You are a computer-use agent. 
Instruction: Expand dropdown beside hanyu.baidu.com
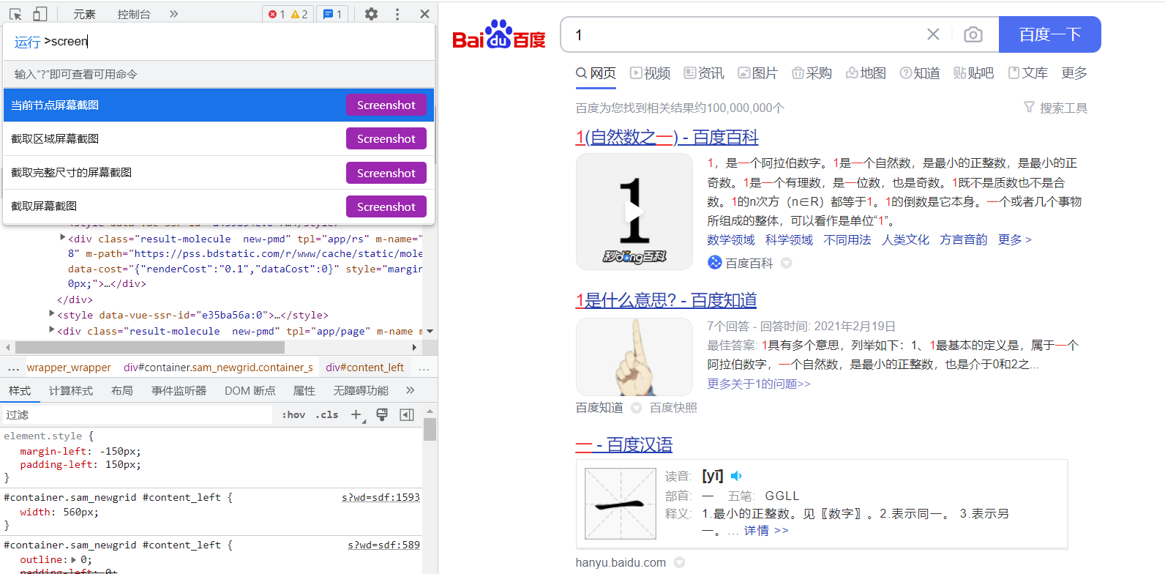[679, 562]
